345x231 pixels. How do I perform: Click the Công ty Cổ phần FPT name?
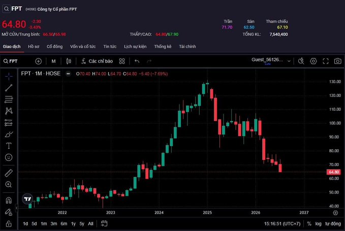(57, 9)
